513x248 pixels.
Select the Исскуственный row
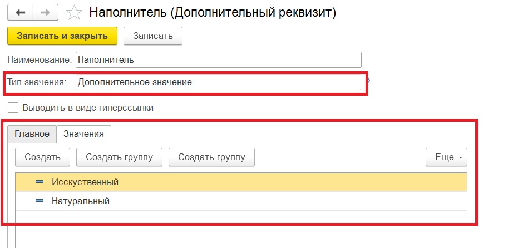click(x=241, y=182)
